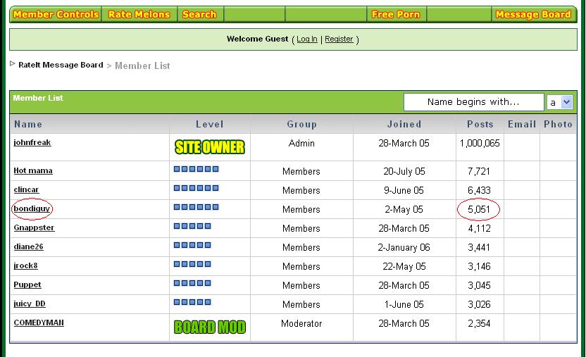Click the breadcrumb arrow before RateIt Message Board
This screenshot has height=357, width=586.
click(13, 64)
